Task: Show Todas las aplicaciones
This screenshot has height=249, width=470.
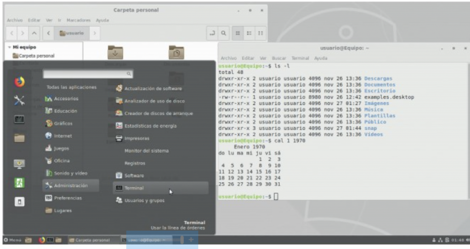Action: 71,87
